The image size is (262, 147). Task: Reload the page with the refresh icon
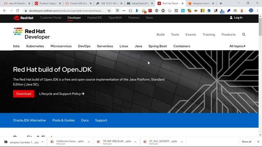[18, 11]
